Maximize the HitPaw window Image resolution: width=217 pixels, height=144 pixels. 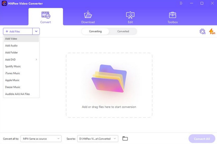tap(202, 3)
